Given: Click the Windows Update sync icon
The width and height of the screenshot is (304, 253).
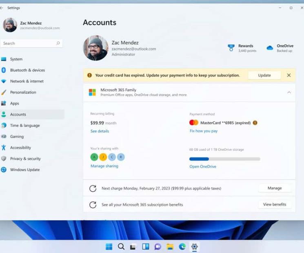Looking at the screenshot, I should (4, 170).
